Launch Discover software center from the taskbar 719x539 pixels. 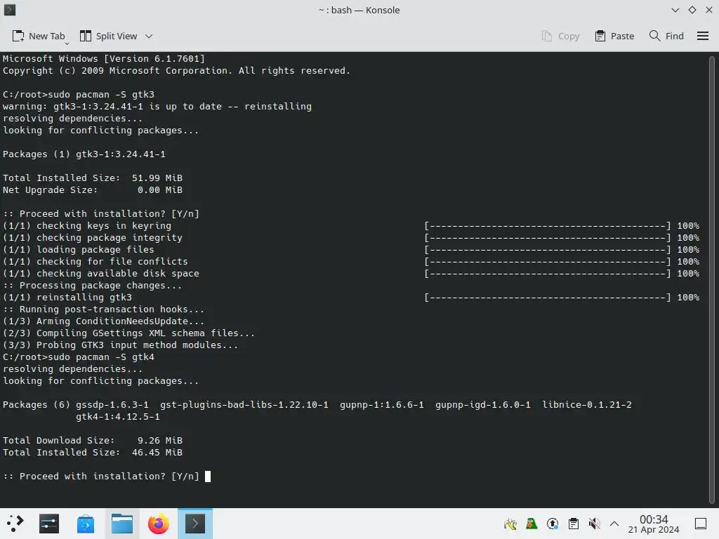[x=85, y=524]
